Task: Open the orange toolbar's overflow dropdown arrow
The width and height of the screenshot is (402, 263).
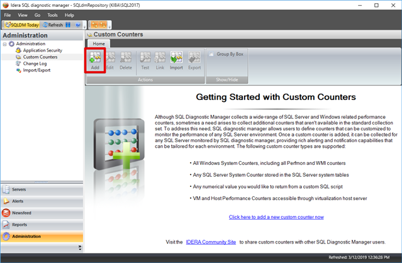Action: [109, 26]
